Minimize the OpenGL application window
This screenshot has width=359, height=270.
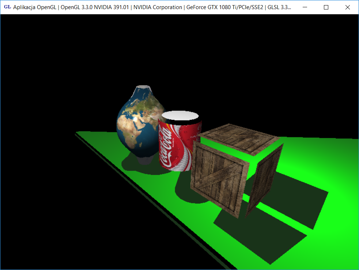[305, 7]
